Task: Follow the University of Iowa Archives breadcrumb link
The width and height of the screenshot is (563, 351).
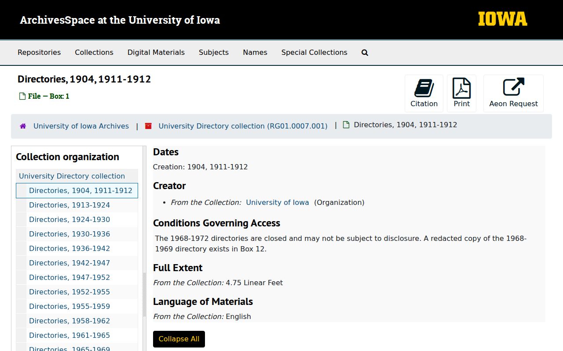Action: pos(81,126)
